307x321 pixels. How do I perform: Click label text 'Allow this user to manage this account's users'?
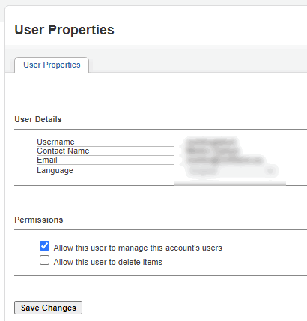pyautogui.click(x=138, y=247)
